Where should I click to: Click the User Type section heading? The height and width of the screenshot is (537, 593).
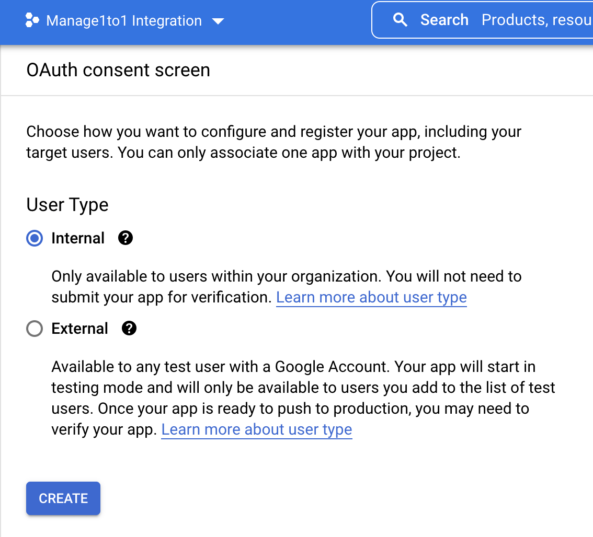click(x=67, y=205)
